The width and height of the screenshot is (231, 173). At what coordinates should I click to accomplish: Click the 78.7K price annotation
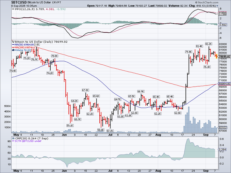[x=35, y=60]
